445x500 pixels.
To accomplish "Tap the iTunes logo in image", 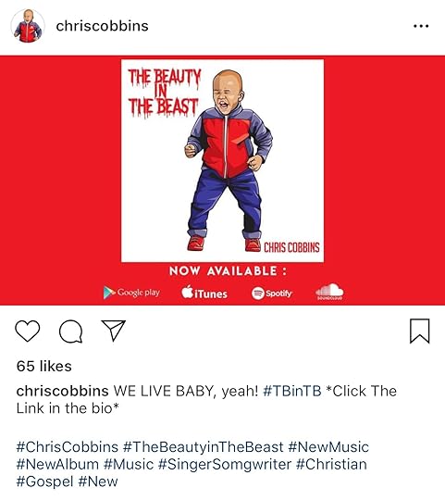I will coord(204,293).
